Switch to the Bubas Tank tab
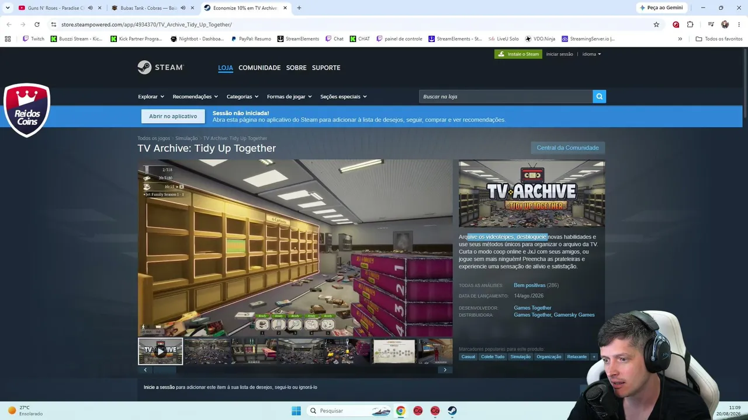Screen dimensions: 748x420 [147, 8]
